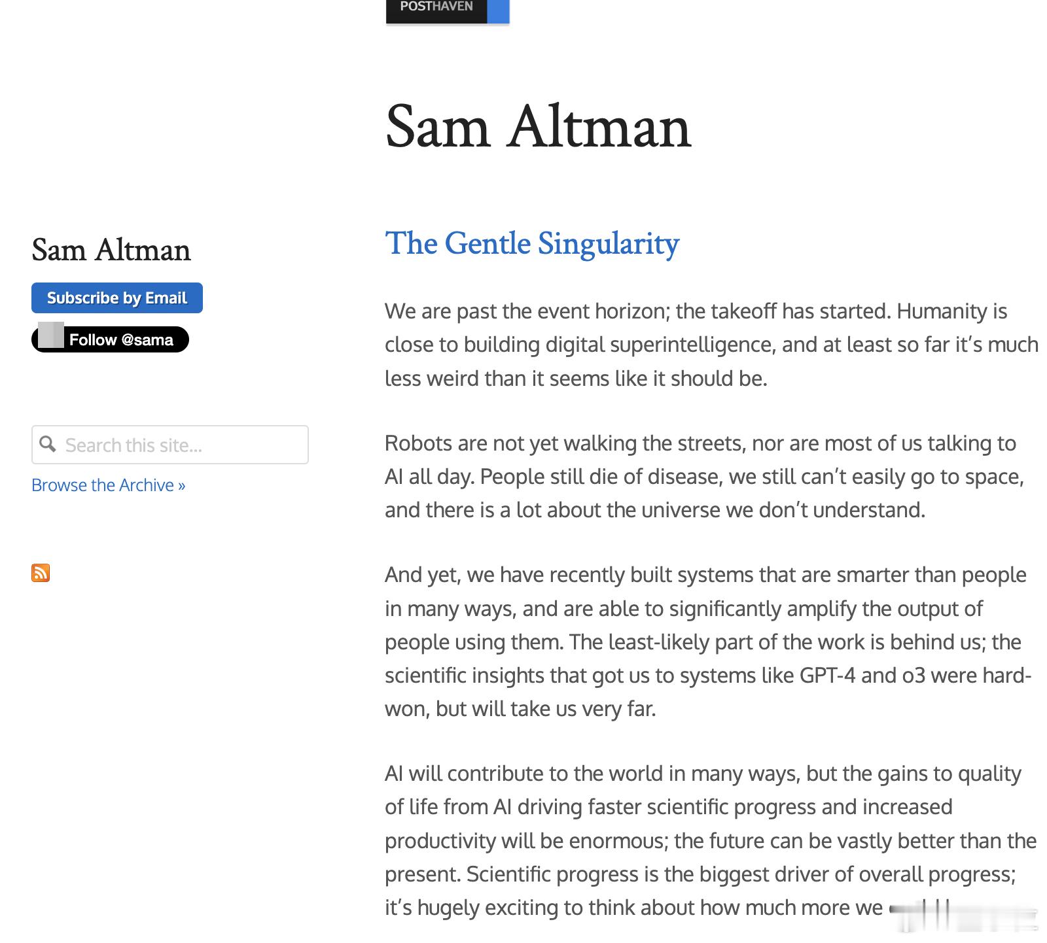Click the gray avatar icon in Follow button

[x=50, y=335]
